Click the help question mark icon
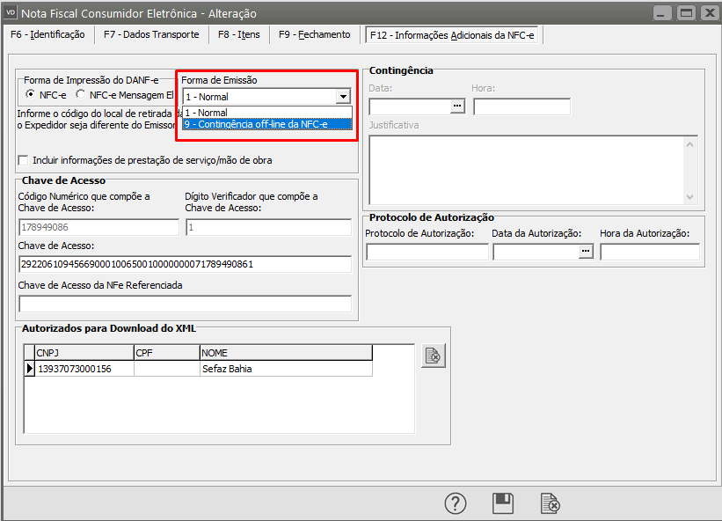 455,503
